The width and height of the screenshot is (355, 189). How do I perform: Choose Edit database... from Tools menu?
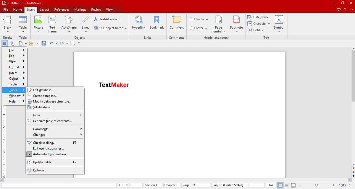[x=55, y=90]
